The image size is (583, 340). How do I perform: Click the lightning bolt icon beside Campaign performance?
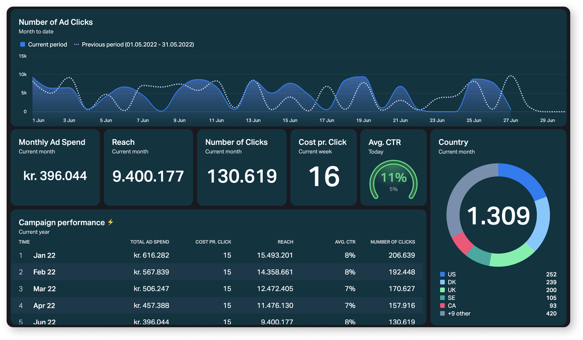(111, 222)
